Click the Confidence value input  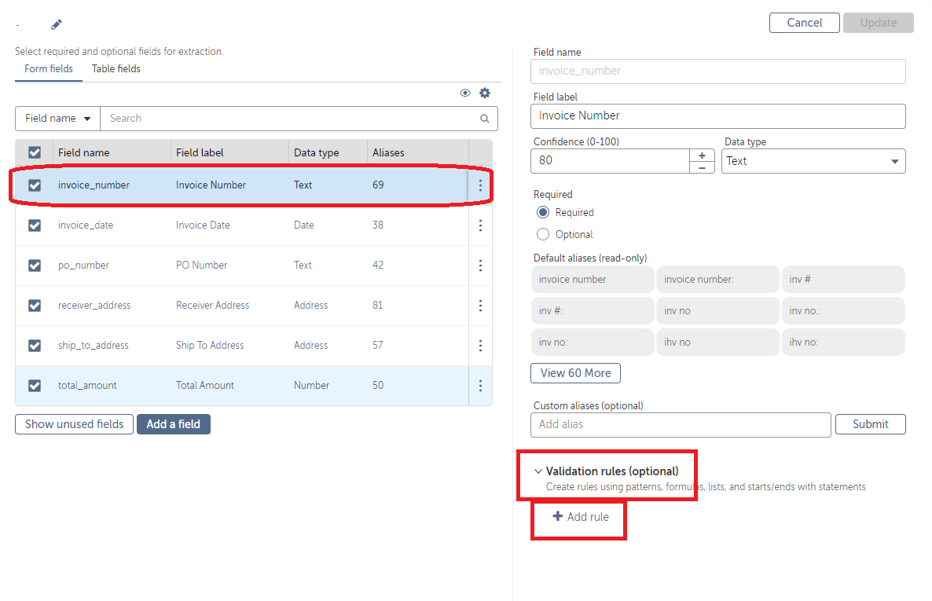[610, 161]
